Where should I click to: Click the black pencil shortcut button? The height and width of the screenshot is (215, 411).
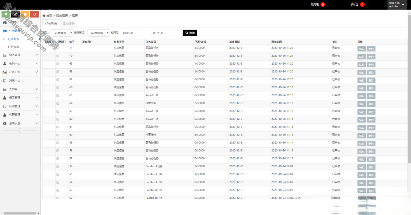(x=16, y=14)
